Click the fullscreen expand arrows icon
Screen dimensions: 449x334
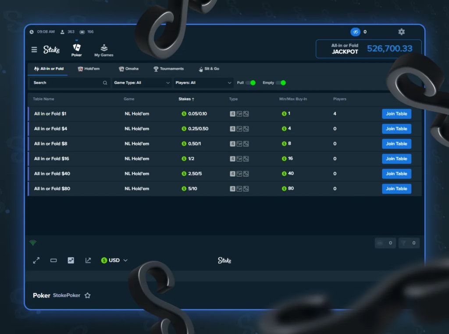pyautogui.click(x=36, y=260)
